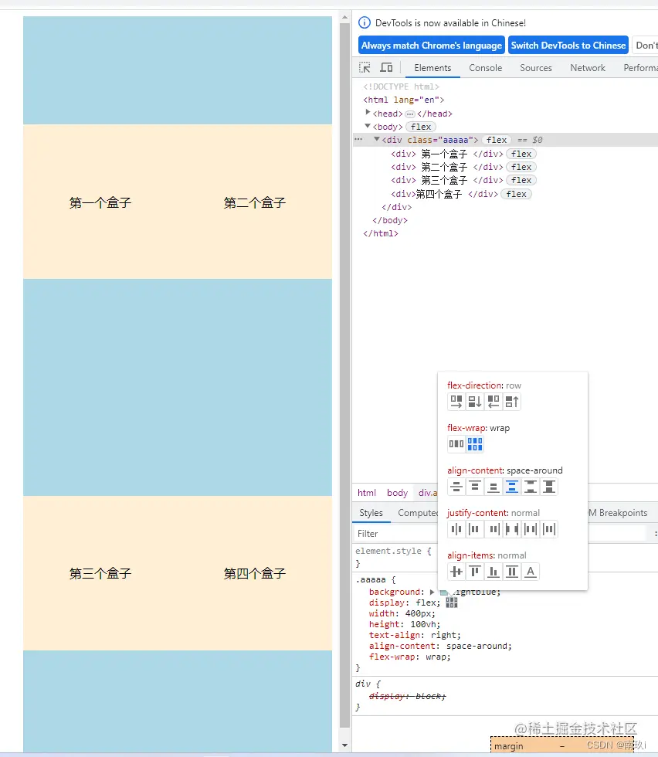This screenshot has height=757, width=658.
Task: Open the Network panel tab
Action: pos(588,67)
